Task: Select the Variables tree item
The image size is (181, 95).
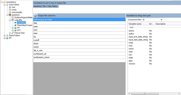Action: tap(21, 22)
